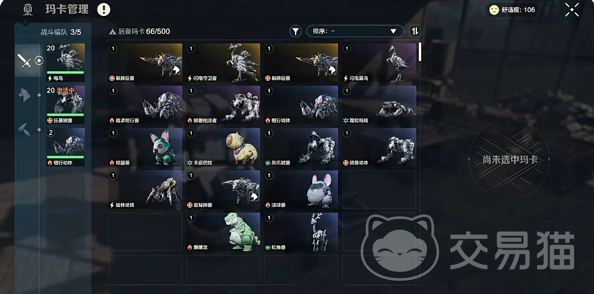Image resolution: width=594 pixels, height=294 pixels.
Task: Choose the 钳行幼体 level 2 team card
Action: (66, 147)
